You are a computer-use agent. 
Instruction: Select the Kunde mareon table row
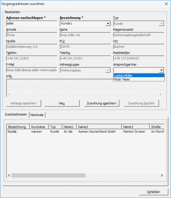pos(85,132)
